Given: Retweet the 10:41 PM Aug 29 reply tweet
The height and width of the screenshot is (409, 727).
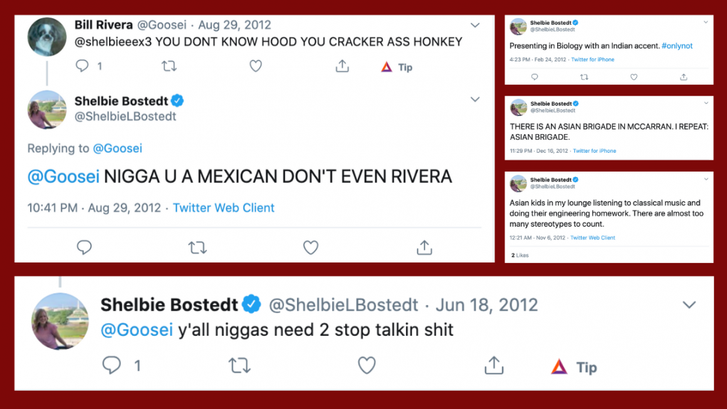Looking at the screenshot, I should tap(197, 247).
